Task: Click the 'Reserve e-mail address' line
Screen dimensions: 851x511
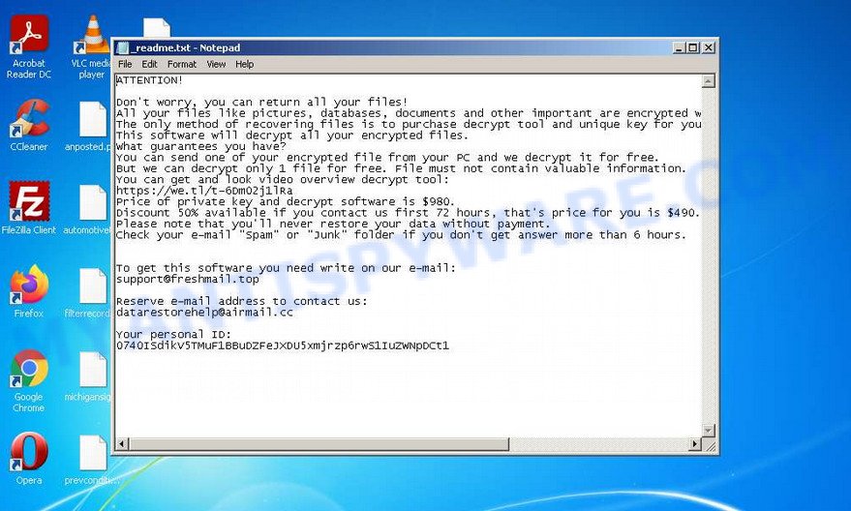Action: pyautogui.click(x=242, y=302)
